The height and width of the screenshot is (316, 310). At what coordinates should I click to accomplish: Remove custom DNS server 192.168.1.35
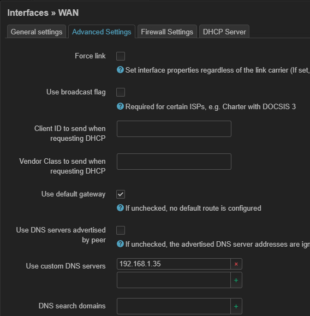coord(236,264)
